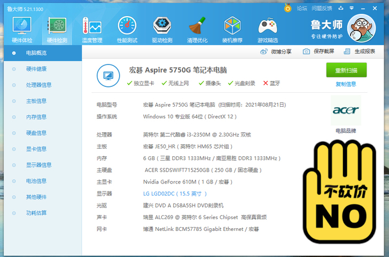The height and width of the screenshot is (257, 389).
Task: Click the 保存截屏 camera icon
Action: coord(306,52)
